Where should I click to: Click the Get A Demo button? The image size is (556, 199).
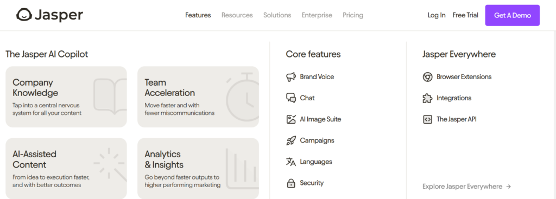pos(513,15)
